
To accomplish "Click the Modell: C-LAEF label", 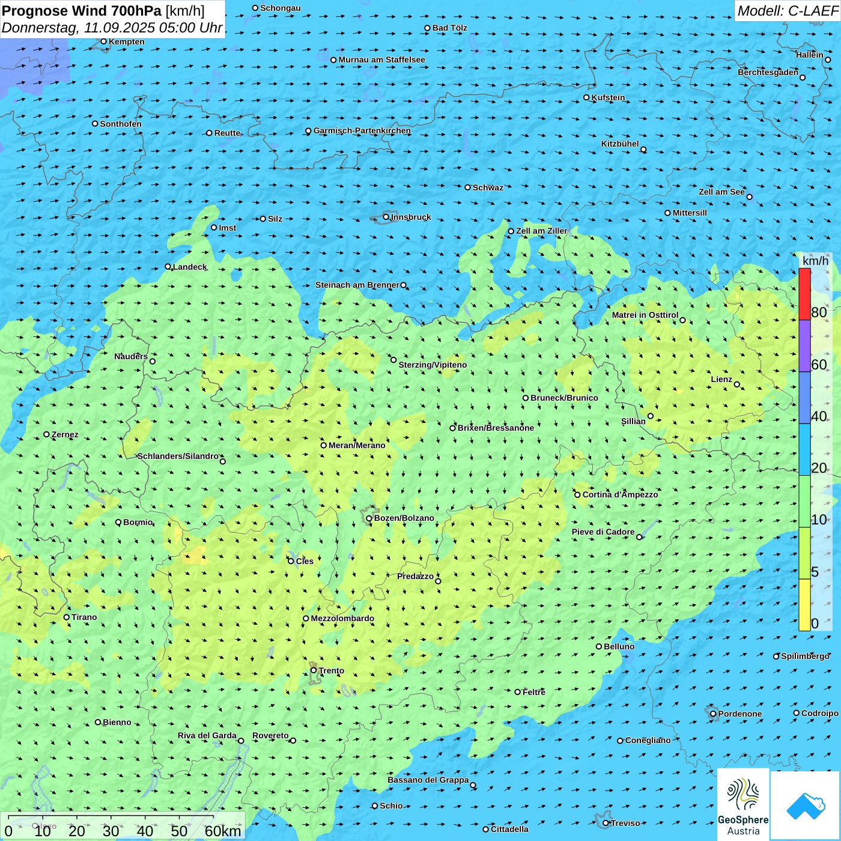I will click(x=788, y=11).
